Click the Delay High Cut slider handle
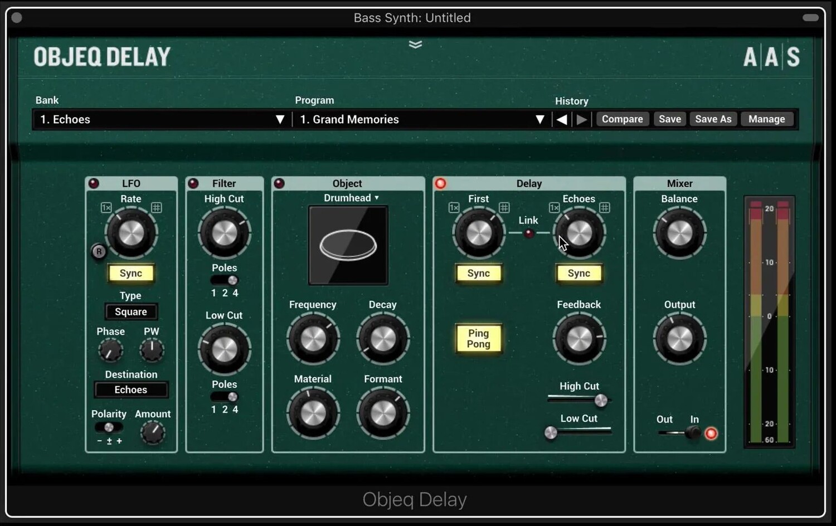The height and width of the screenshot is (526, 836). (x=601, y=400)
